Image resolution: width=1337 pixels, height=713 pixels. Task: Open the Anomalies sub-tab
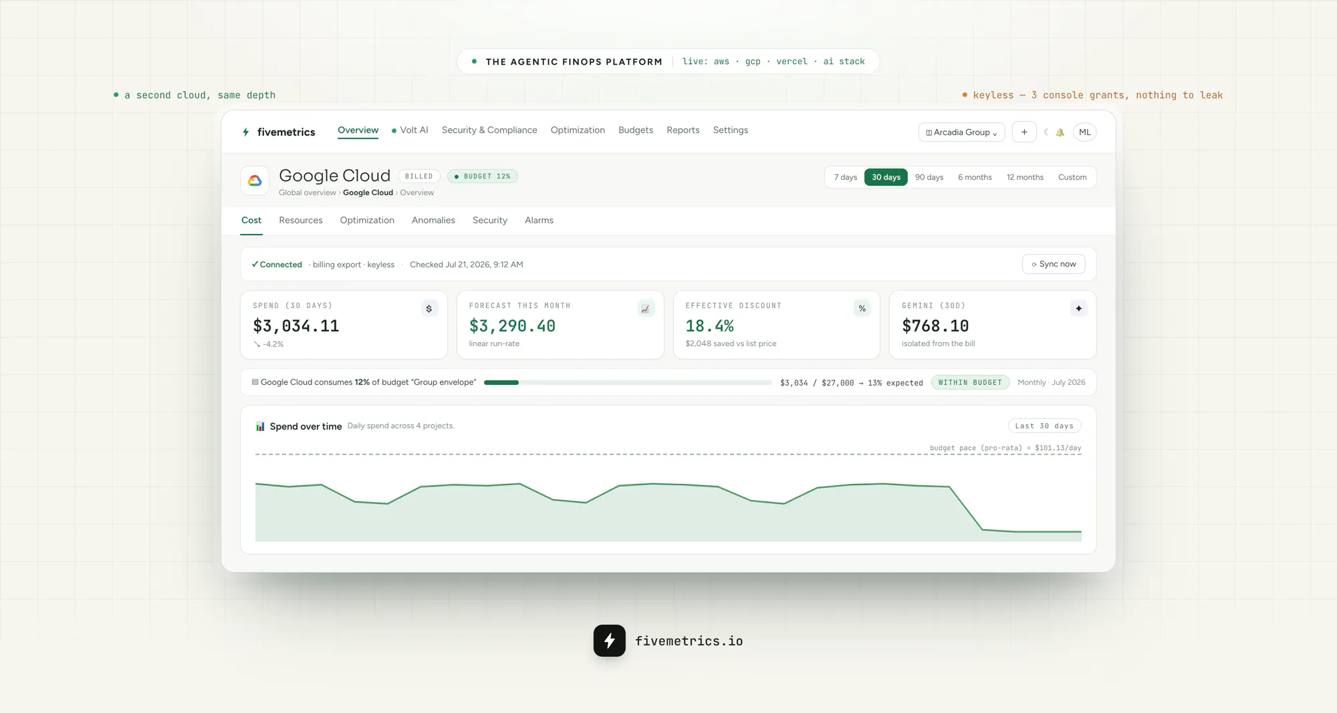433,221
